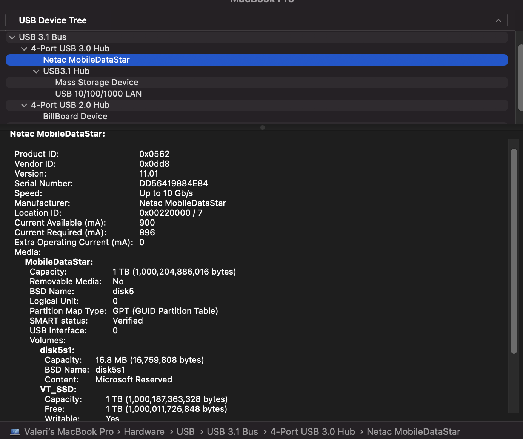Click the serial number DD56419884E84

click(x=174, y=184)
